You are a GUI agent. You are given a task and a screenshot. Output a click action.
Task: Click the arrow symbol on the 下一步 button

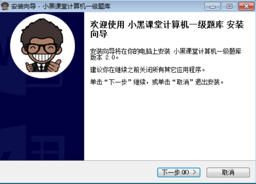194,172
